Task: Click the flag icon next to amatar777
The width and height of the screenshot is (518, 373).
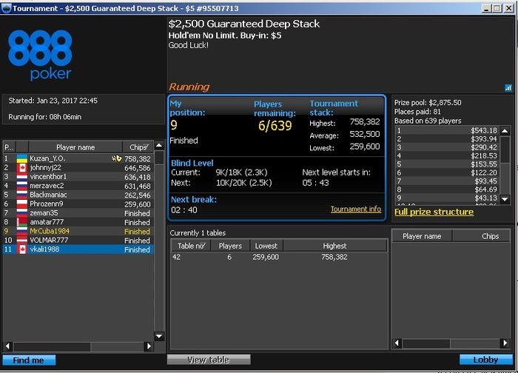Action: tap(22, 222)
